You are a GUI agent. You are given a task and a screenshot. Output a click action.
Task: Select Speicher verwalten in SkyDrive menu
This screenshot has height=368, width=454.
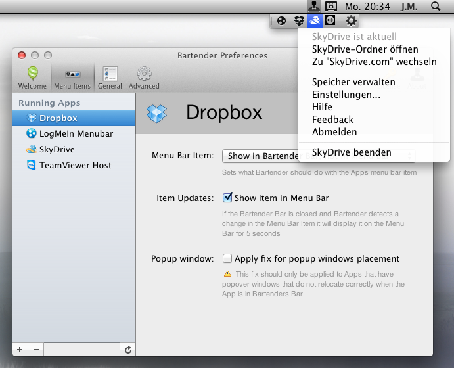coord(374,82)
